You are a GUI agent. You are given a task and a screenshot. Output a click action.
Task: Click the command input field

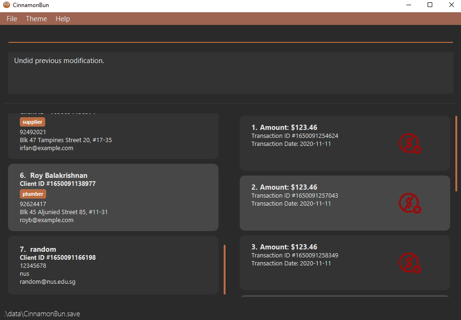231,36
